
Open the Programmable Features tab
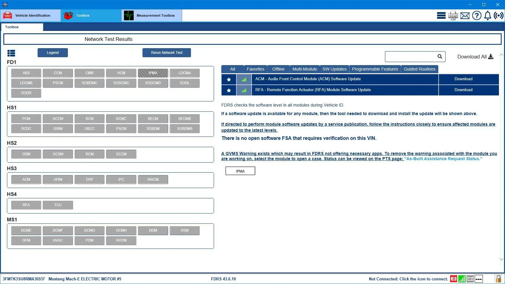[375, 69]
